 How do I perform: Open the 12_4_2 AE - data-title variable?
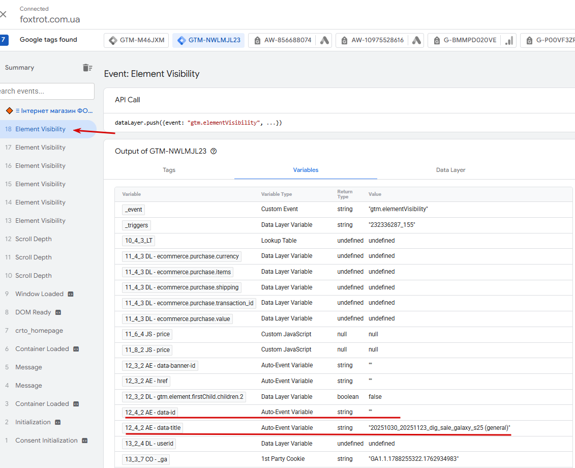(x=153, y=428)
